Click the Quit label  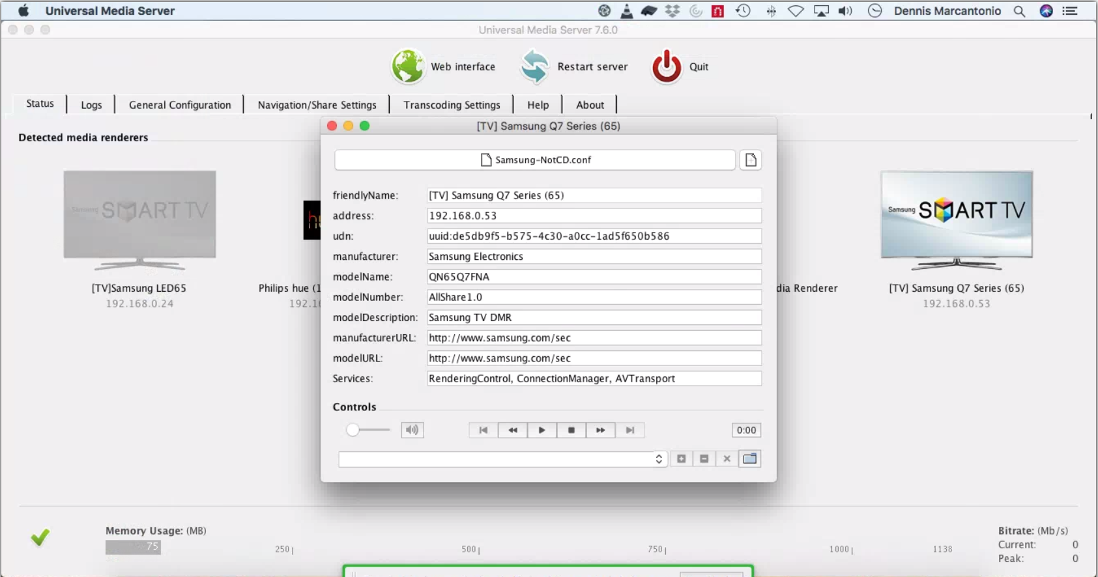[x=699, y=66]
